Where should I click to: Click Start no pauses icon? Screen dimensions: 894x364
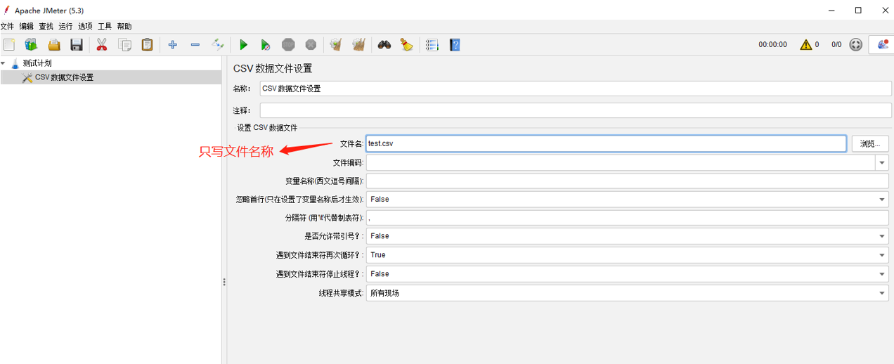266,44
